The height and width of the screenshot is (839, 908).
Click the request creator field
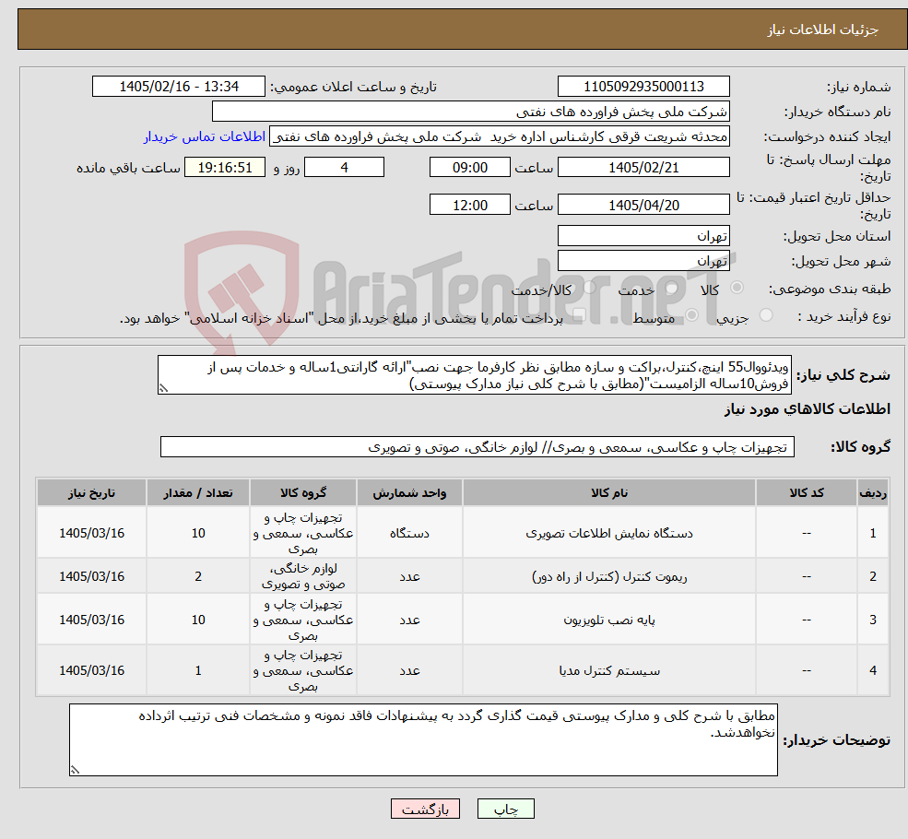[x=500, y=136]
